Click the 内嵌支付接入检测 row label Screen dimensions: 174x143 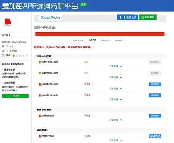[x=50, y=73]
